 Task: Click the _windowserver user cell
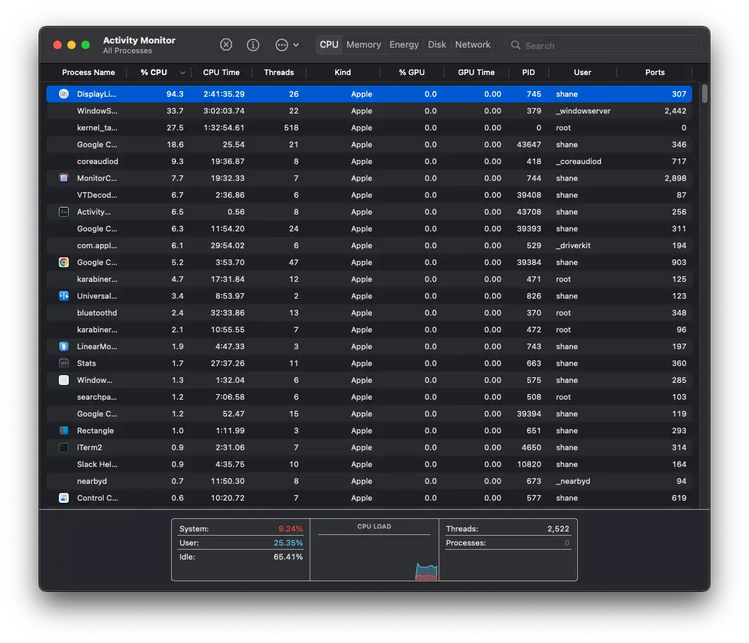pos(583,111)
